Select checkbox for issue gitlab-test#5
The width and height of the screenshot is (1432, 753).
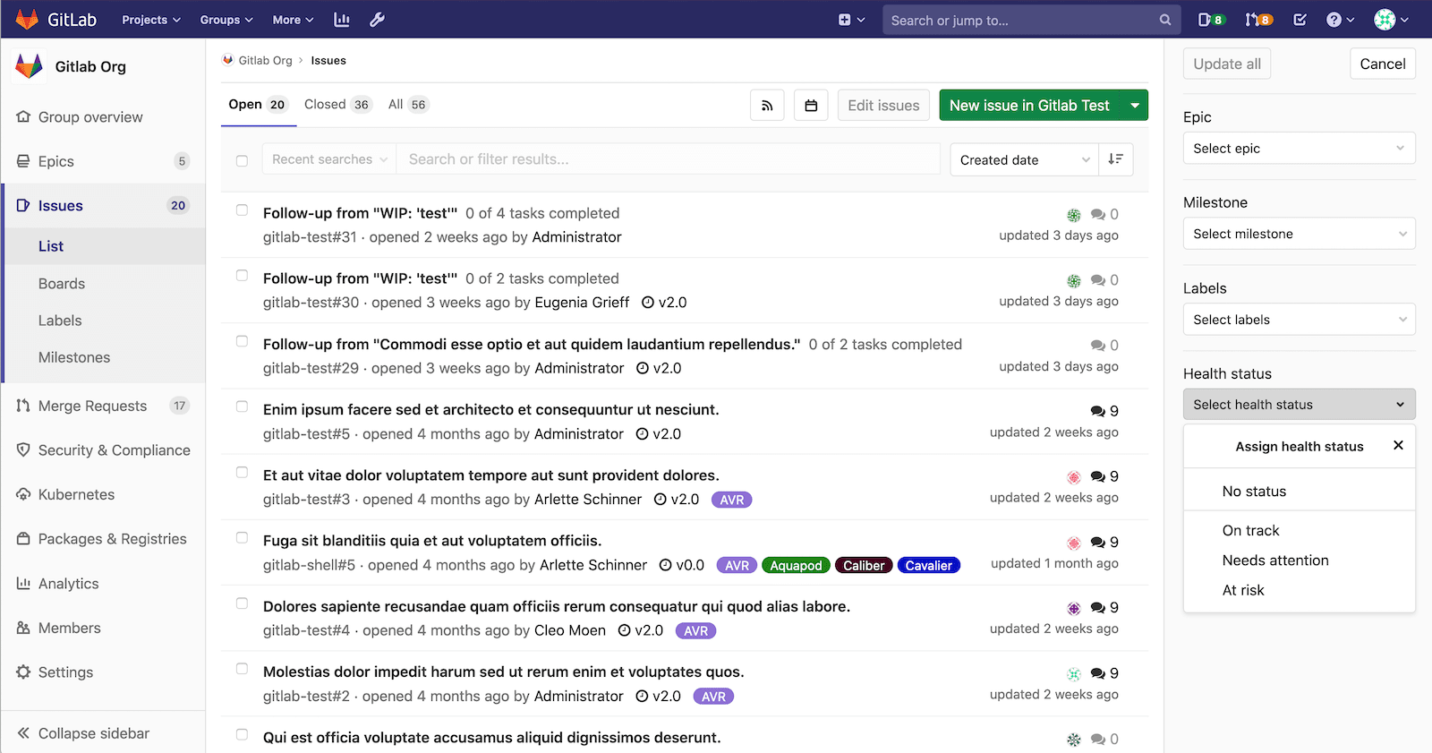click(242, 406)
